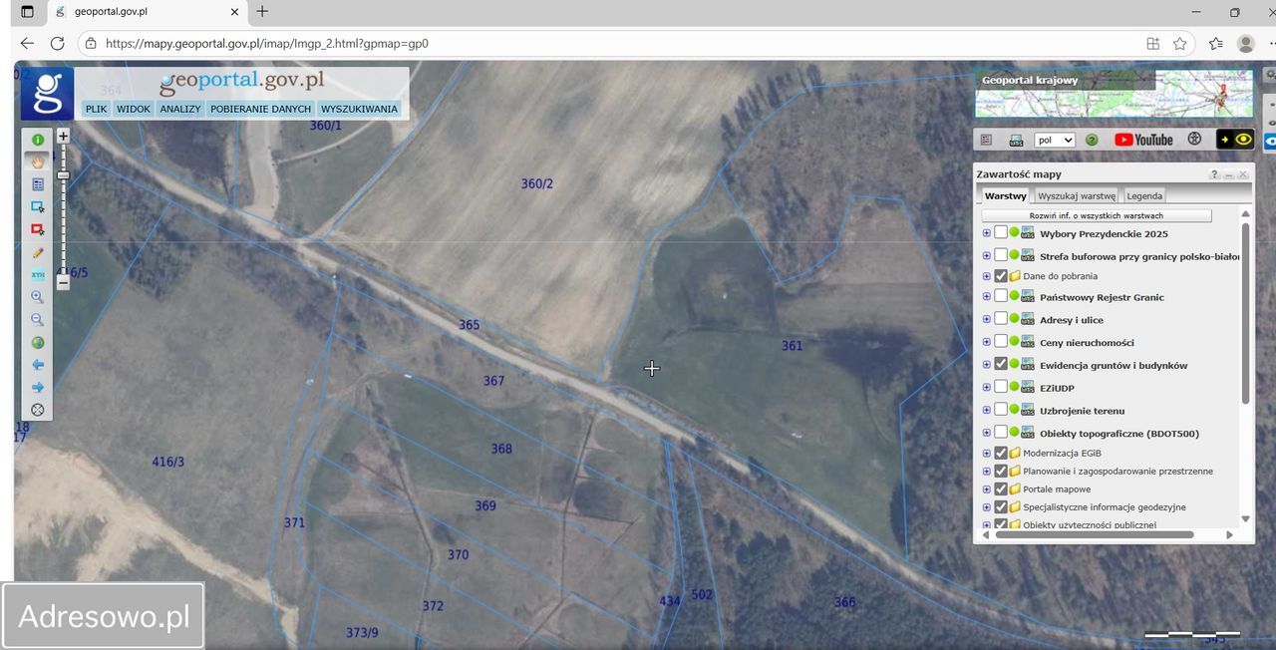
Task: Activate the pencil drawing tool
Action: click(x=38, y=252)
